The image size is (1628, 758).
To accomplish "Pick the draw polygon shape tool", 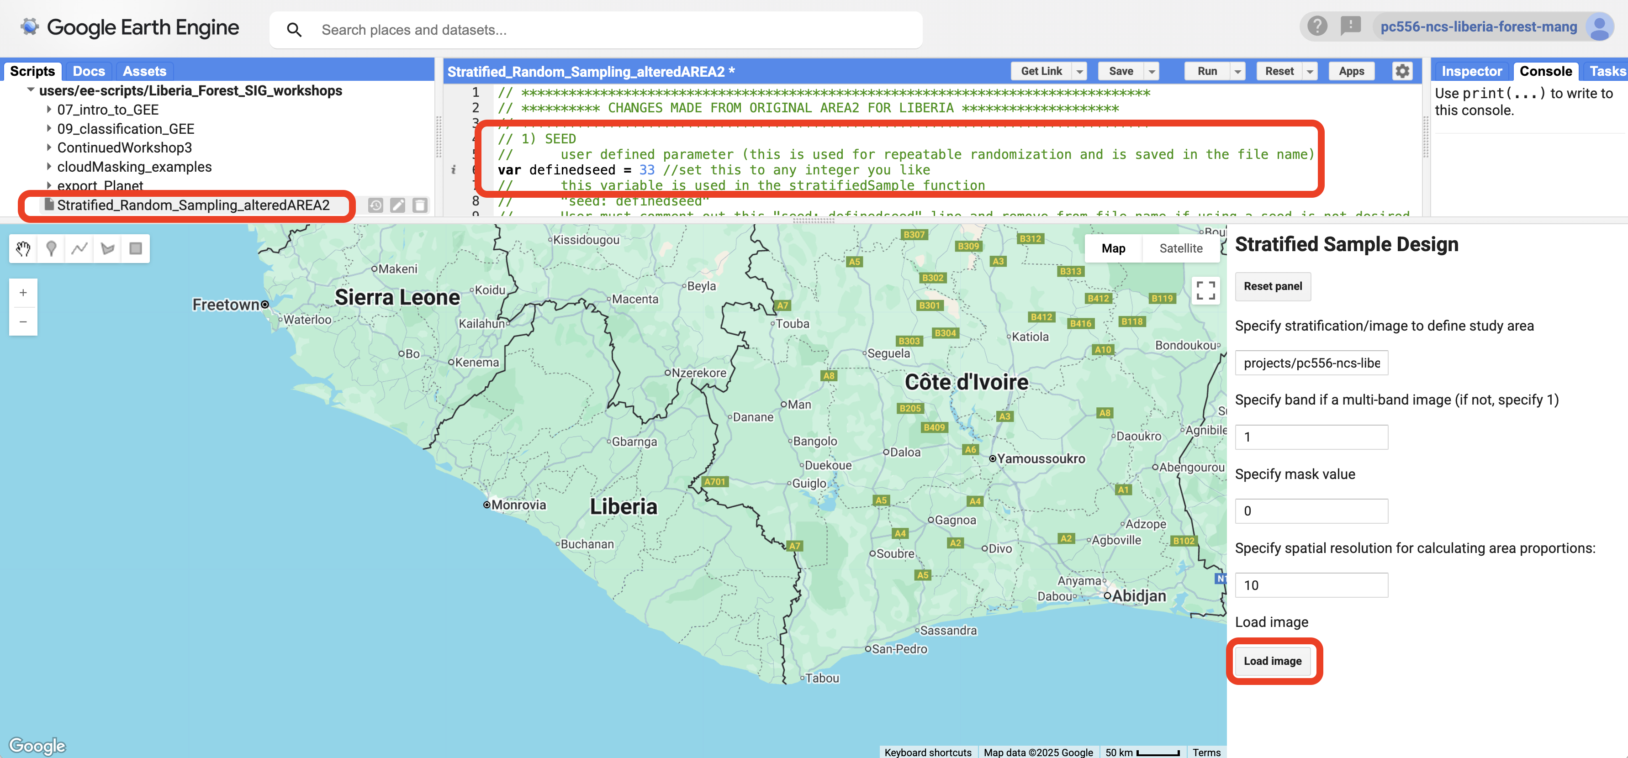I will pyautogui.click(x=107, y=249).
